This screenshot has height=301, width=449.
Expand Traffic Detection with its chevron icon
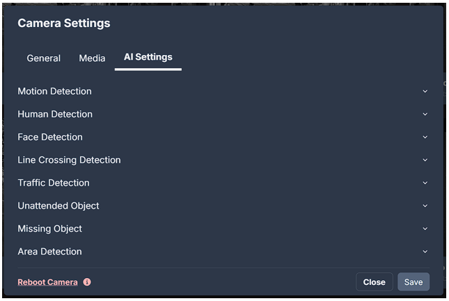(x=425, y=183)
